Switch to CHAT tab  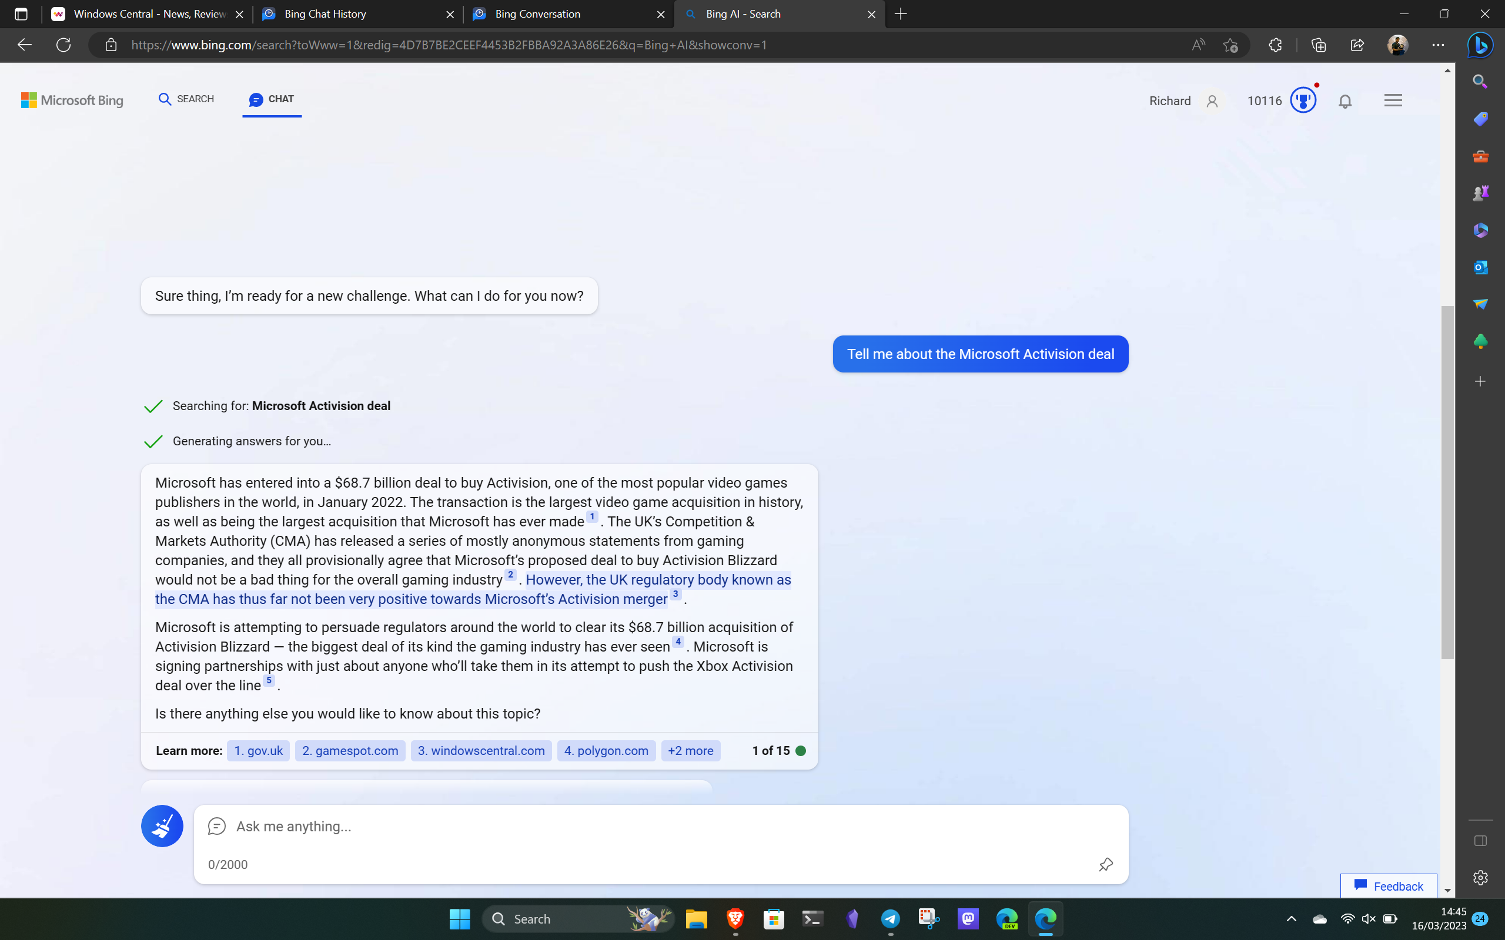271,99
